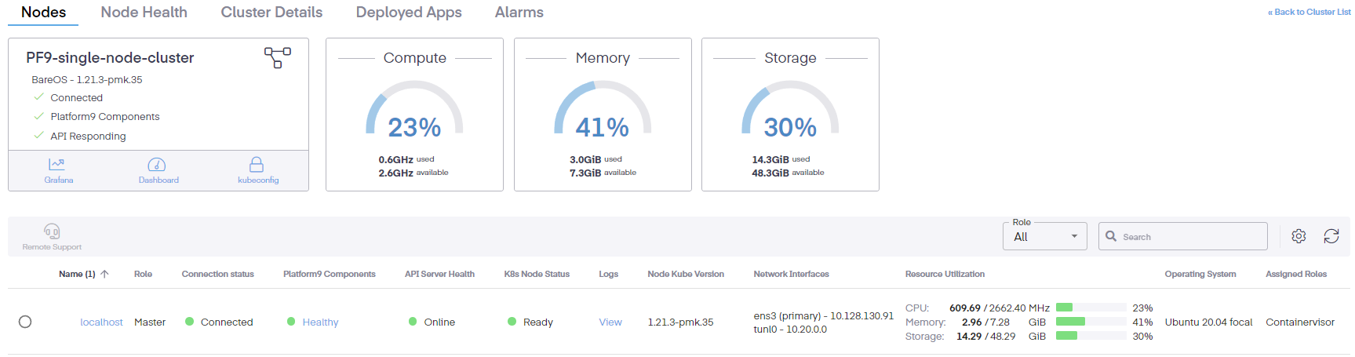Switch to the Node Health tab

click(144, 13)
